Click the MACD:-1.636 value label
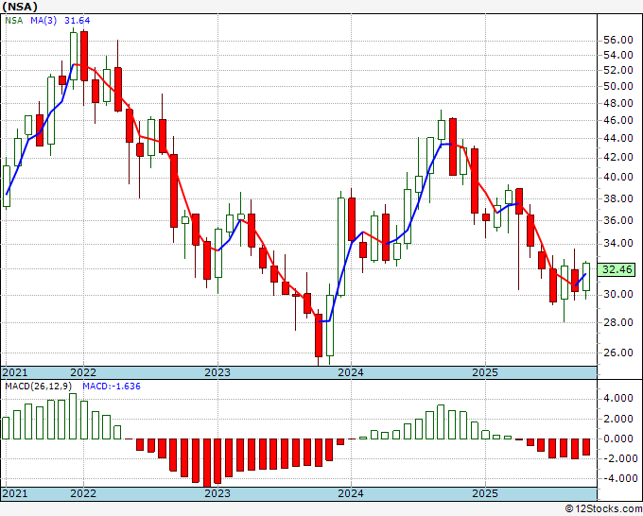The image size is (643, 516). tap(112, 387)
